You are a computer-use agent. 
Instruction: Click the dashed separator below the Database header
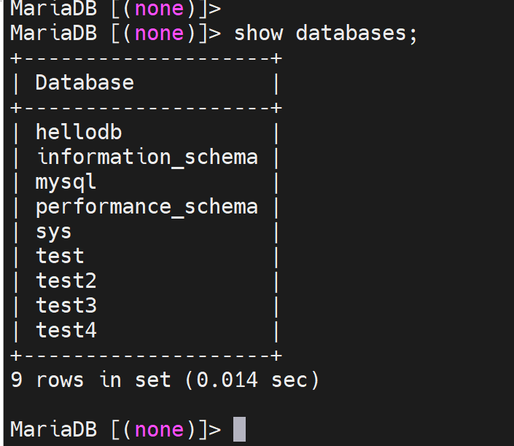[x=146, y=107]
